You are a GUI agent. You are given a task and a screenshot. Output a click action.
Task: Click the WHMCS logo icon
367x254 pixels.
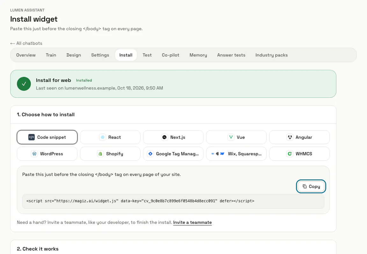290,154
